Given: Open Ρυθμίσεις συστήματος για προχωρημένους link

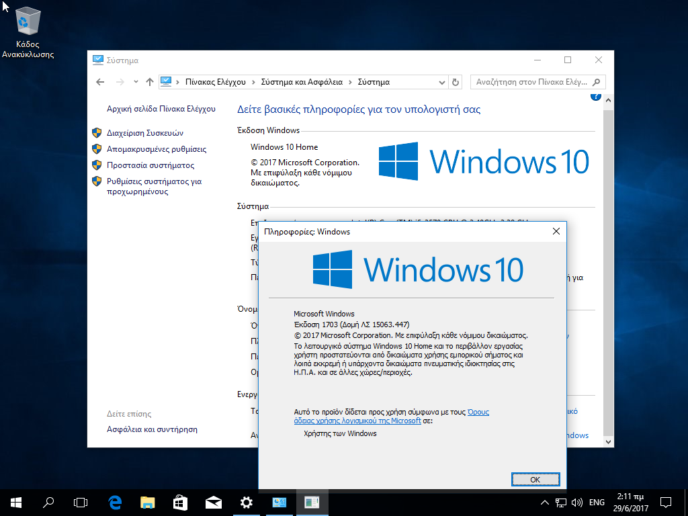Looking at the screenshot, I should (154, 187).
